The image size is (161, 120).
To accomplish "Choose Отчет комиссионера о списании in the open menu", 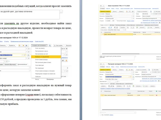I will [x=46, y=71].
